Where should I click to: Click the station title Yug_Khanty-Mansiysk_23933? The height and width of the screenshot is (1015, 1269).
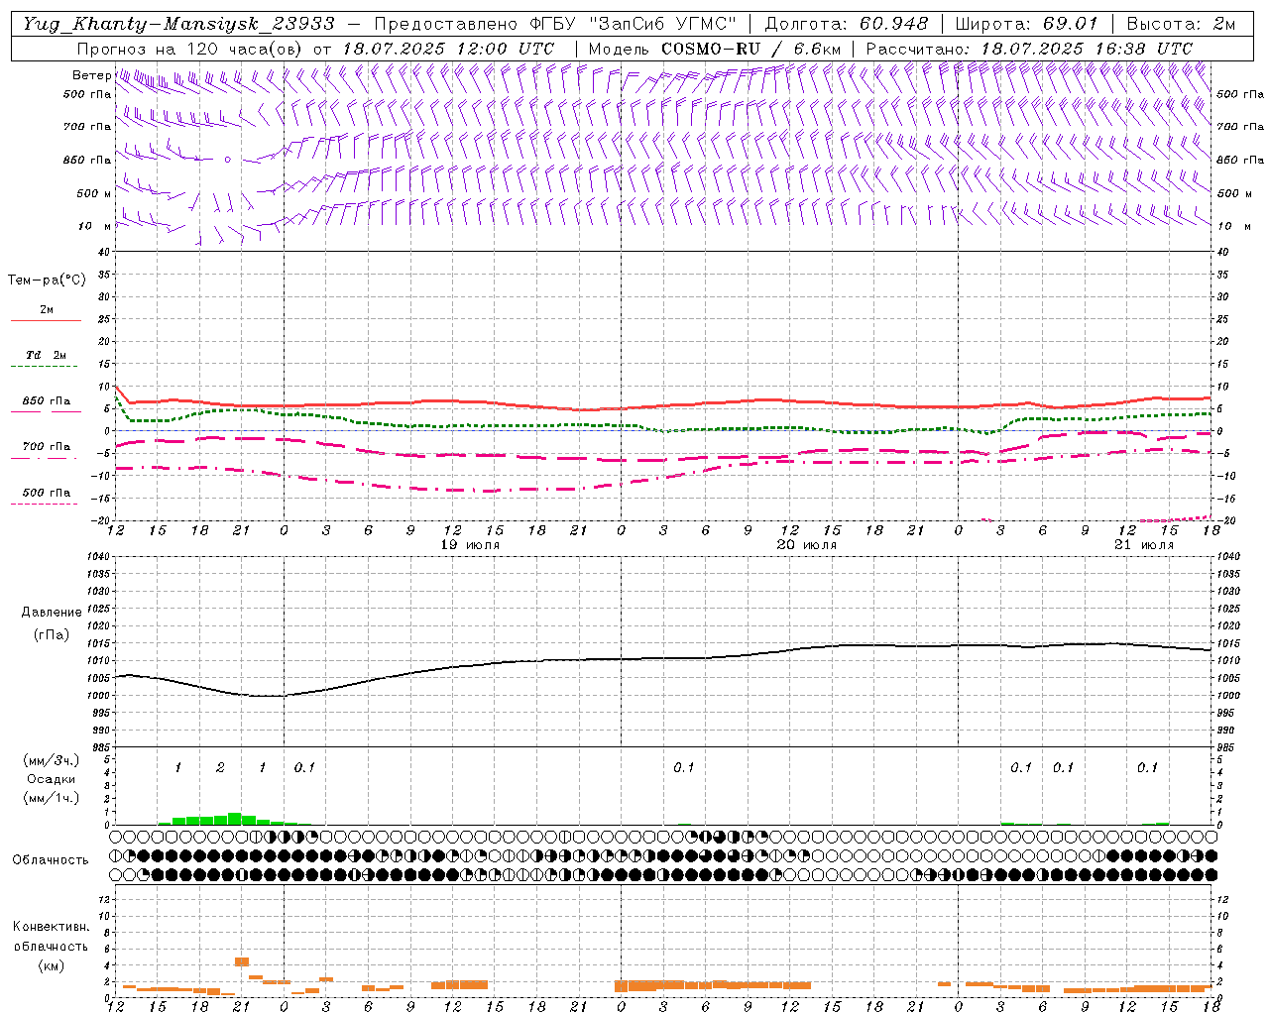pos(178,24)
